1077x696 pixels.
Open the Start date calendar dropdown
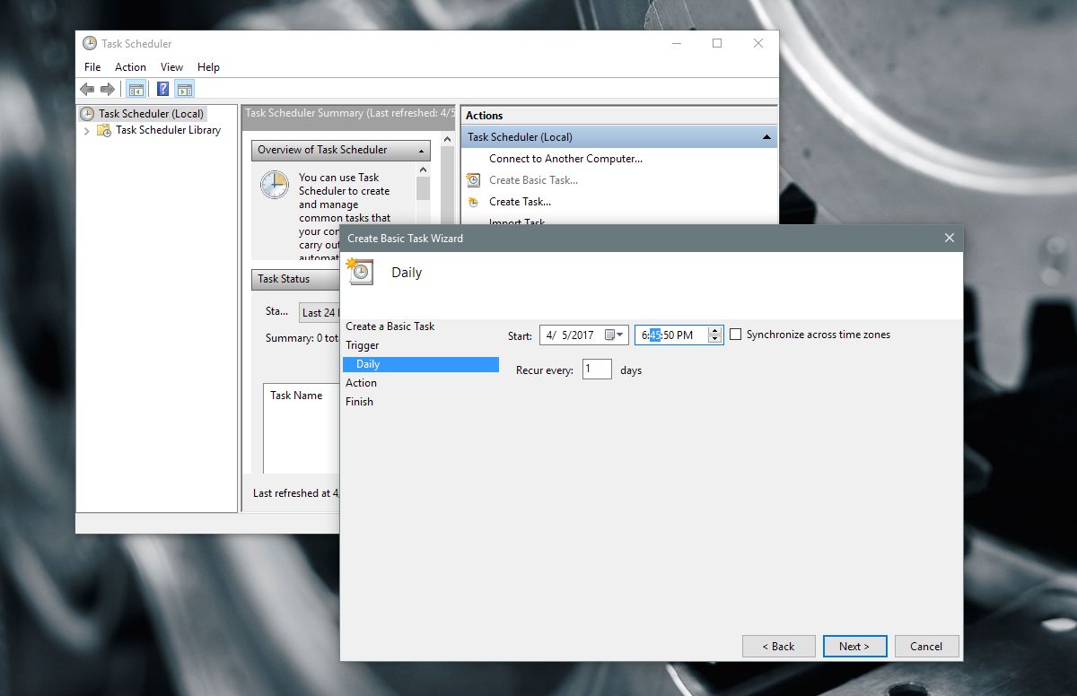point(615,335)
